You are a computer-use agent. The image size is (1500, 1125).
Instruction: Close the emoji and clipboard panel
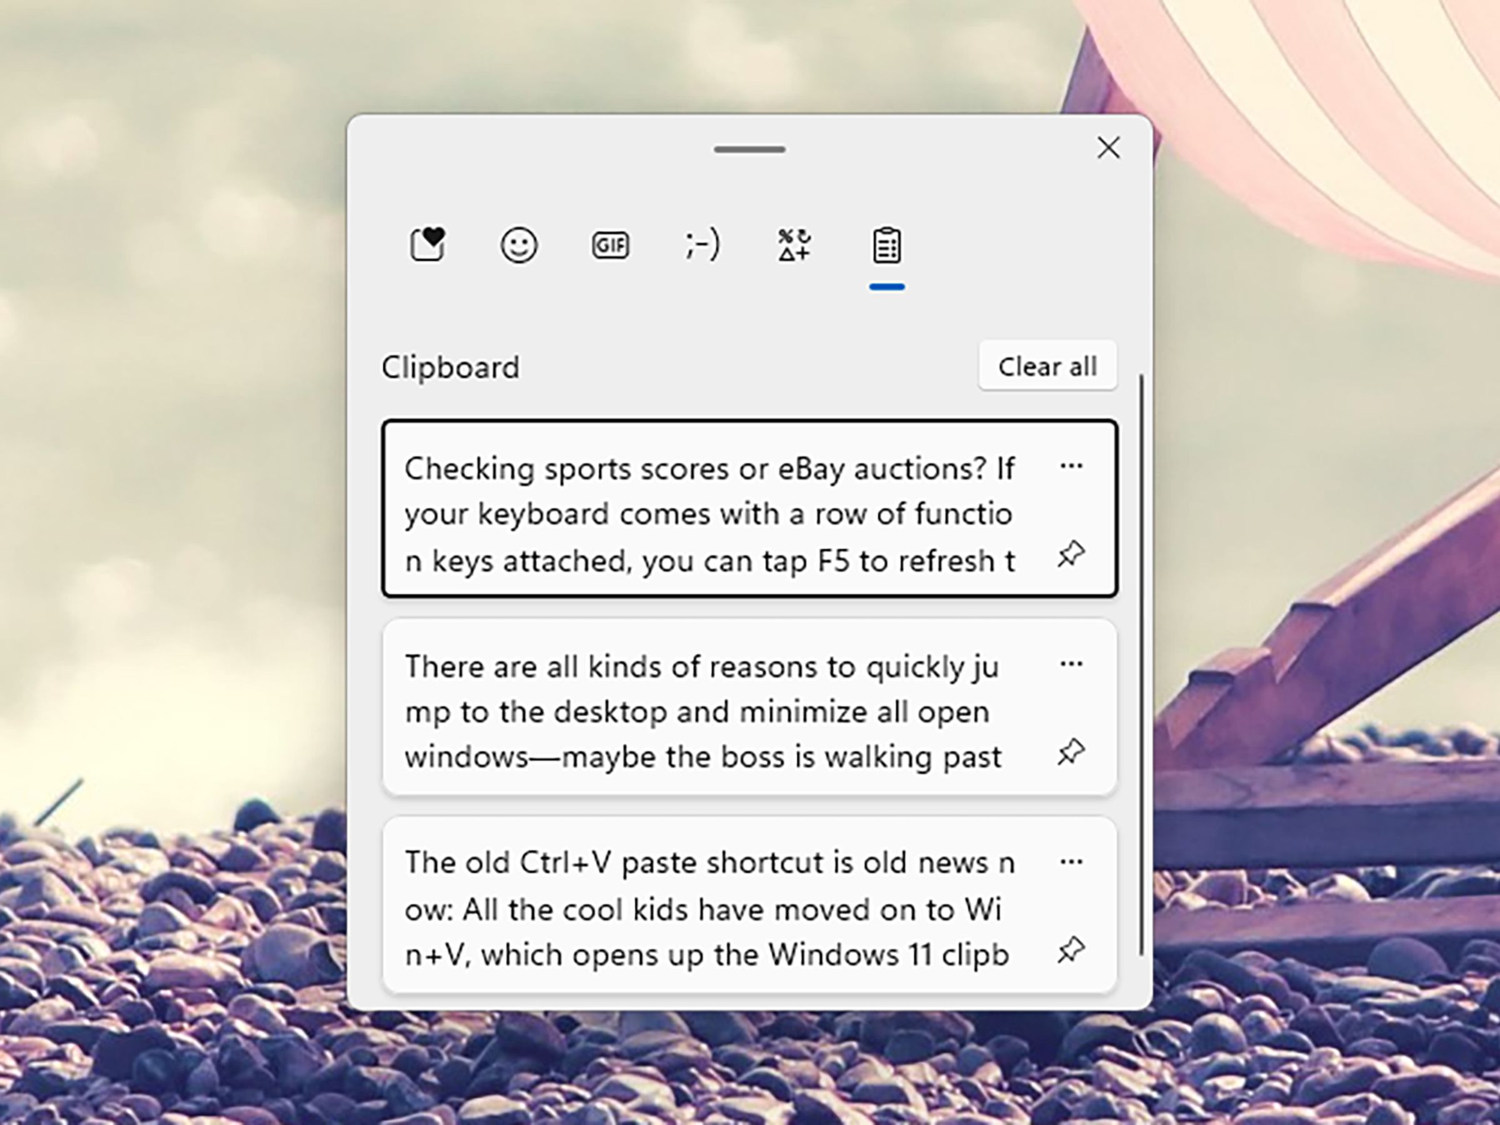coord(1108,146)
